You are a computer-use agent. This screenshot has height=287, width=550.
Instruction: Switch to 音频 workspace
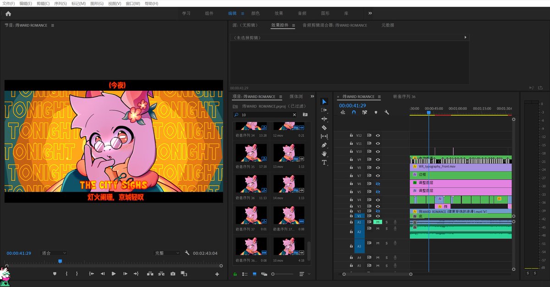pos(302,13)
